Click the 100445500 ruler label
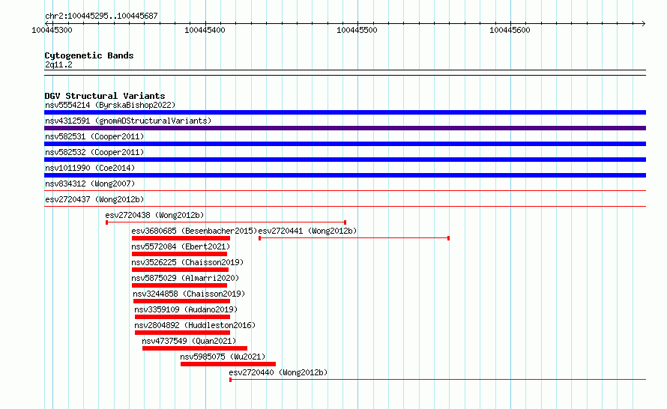Image resolution: width=667 pixels, height=409 pixels. pyautogui.click(x=357, y=30)
